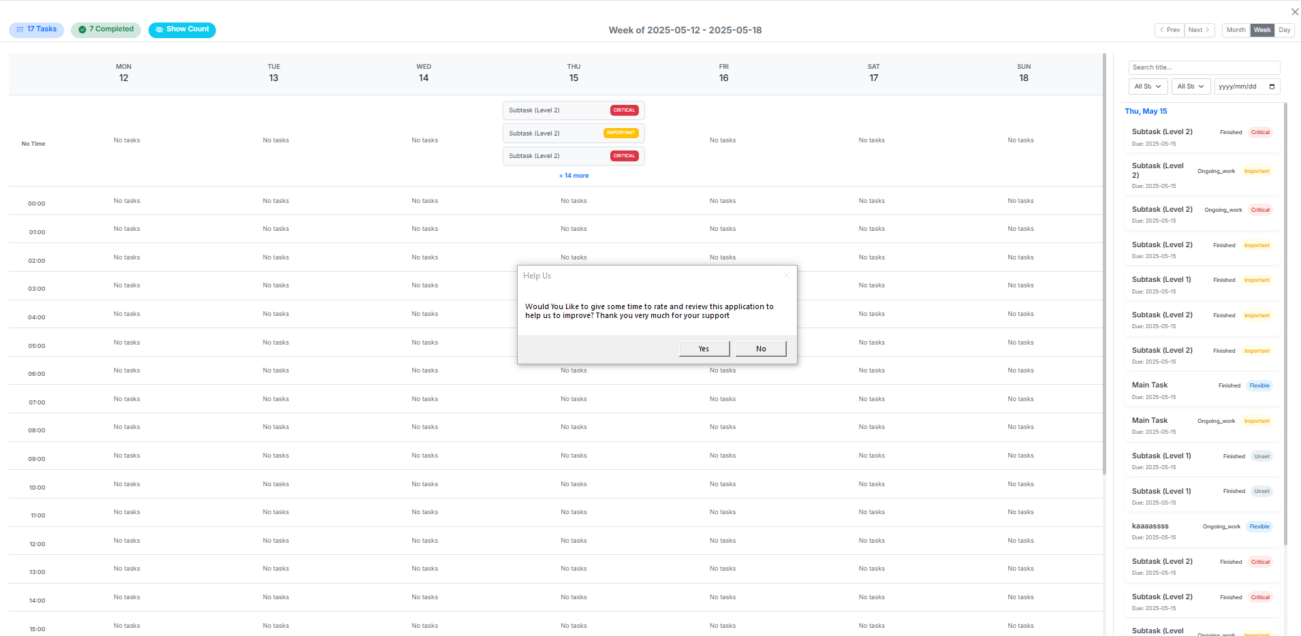Open the first All Status dropdown
The image size is (1301, 636).
[1148, 86]
